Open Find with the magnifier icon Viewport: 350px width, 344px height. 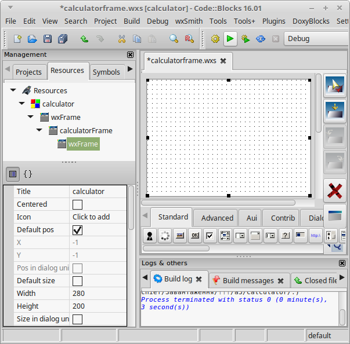pos(174,39)
